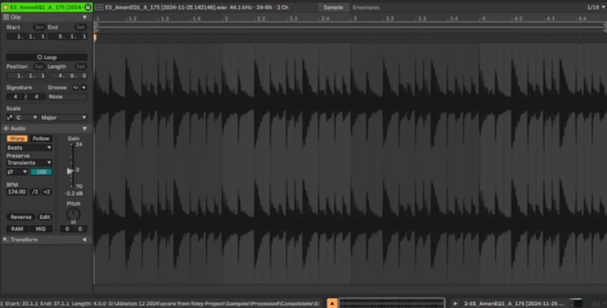Click the clip overview thumbnail in status bar
The width and height of the screenshot is (607, 308).
[392, 303]
